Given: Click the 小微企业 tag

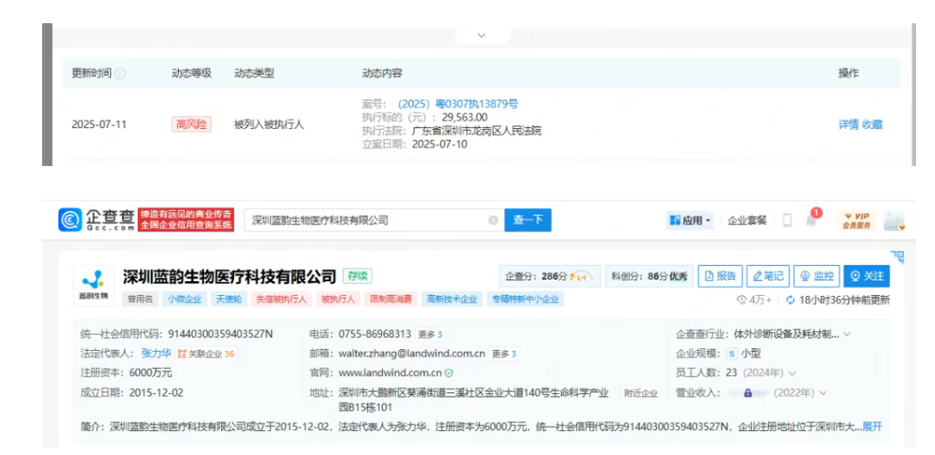Looking at the screenshot, I should click(184, 299).
